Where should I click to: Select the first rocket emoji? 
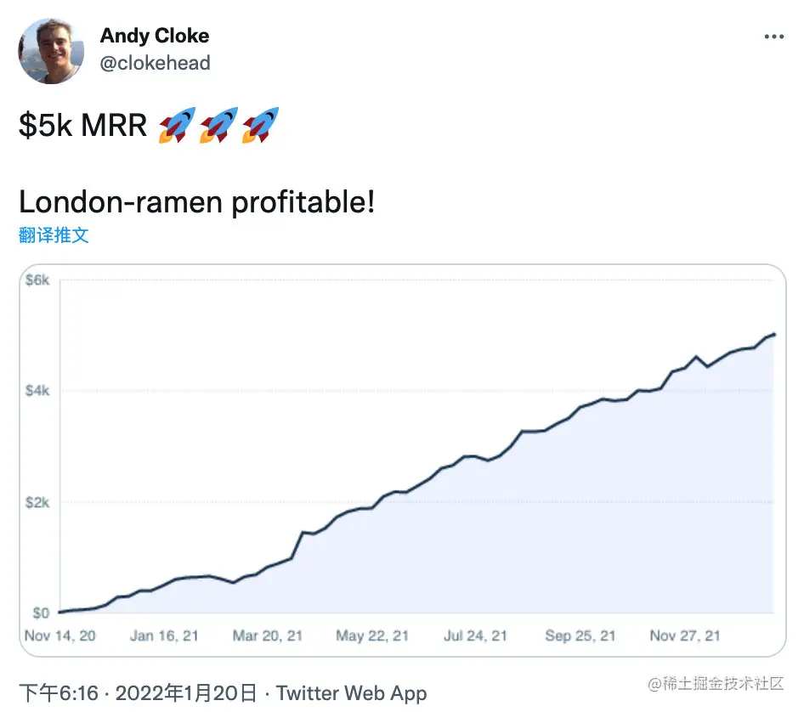pos(177,125)
